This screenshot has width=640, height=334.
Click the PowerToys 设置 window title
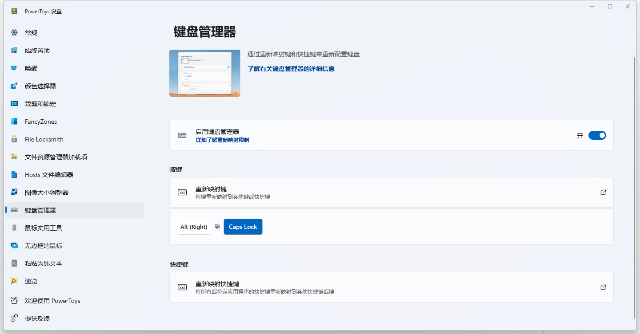[43, 11]
